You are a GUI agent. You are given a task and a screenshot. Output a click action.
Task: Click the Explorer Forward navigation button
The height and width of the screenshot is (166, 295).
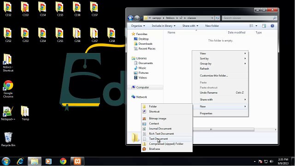coord(137,18)
